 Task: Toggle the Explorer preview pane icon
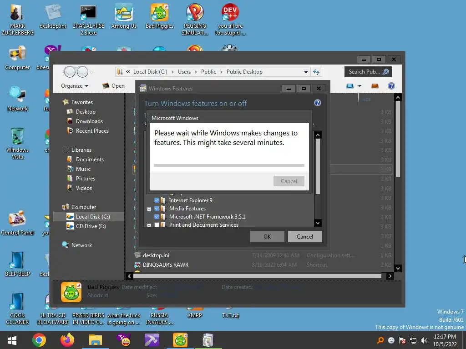(x=375, y=86)
